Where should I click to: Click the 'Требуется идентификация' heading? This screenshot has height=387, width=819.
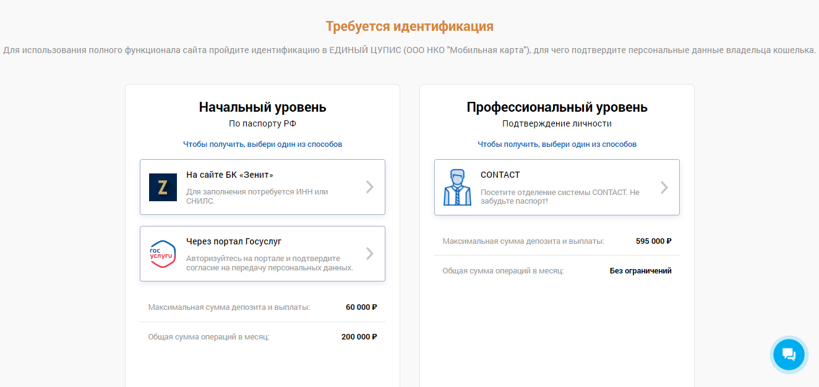409,27
